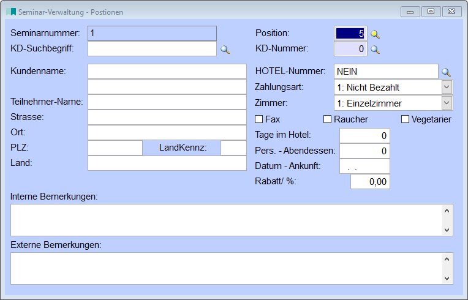Click the Tage im Hotel field
The height and width of the screenshot is (300, 468).
[x=364, y=135]
